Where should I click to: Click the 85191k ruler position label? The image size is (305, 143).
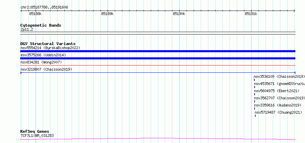tap(251, 14)
